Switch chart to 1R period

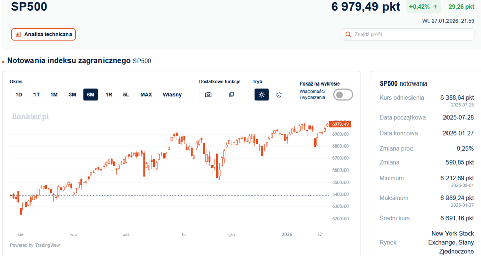click(109, 95)
